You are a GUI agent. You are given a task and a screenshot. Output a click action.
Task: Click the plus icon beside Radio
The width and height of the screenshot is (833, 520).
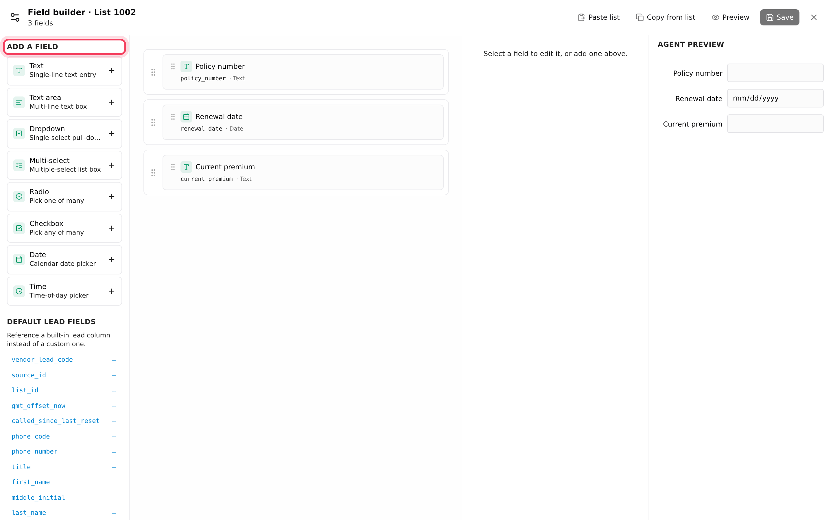click(x=112, y=196)
